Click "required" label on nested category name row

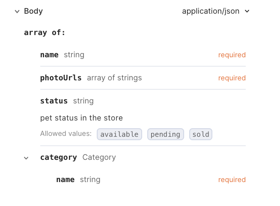tap(232, 180)
